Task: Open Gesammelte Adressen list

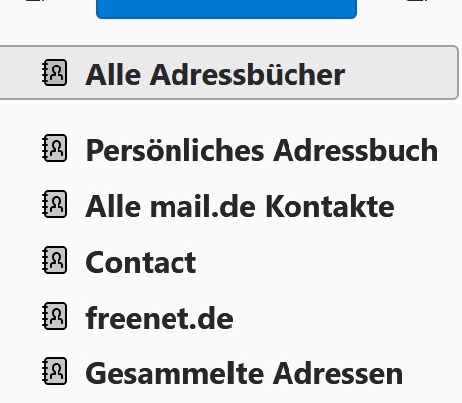Action: point(244,374)
